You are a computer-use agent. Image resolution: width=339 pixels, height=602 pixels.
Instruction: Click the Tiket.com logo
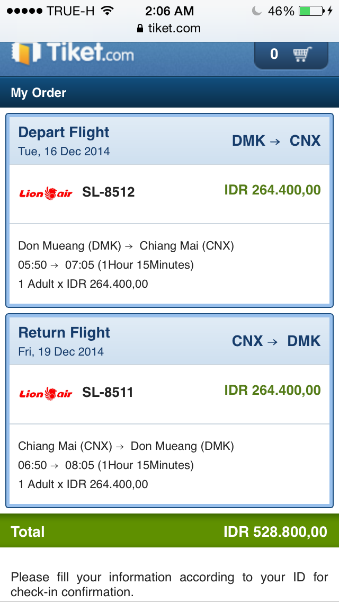[73, 54]
